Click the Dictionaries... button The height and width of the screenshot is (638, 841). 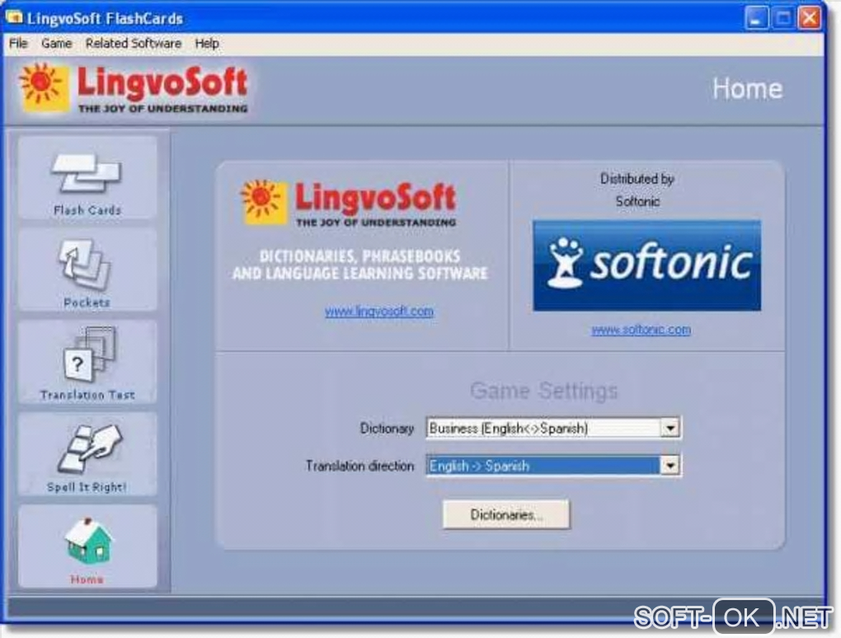click(505, 514)
